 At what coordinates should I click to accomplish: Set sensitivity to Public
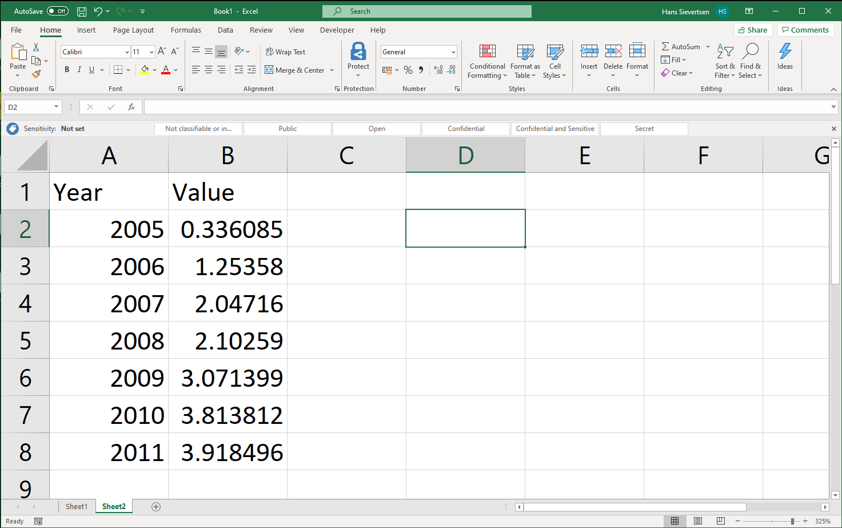pos(288,129)
